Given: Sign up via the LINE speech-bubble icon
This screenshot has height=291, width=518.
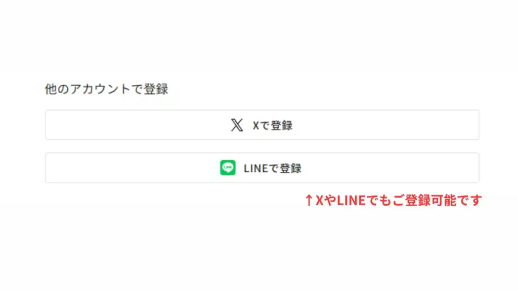Looking at the screenshot, I should pyautogui.click(x=228, y=168).
